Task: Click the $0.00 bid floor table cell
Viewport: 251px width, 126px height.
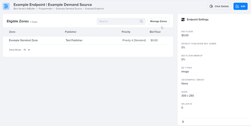Action: (154, 40)
